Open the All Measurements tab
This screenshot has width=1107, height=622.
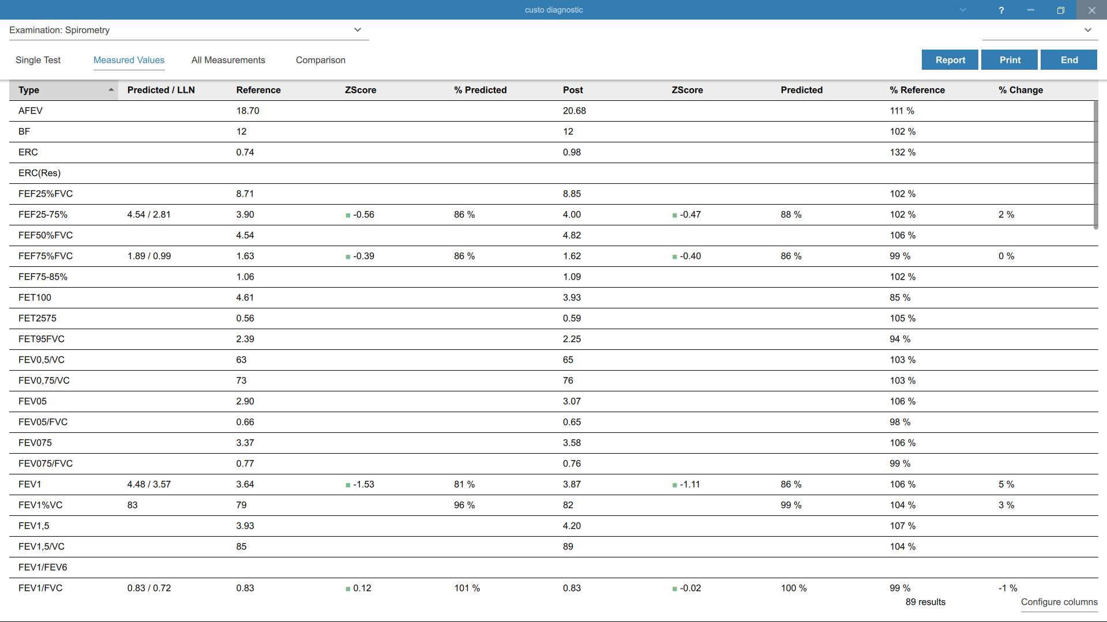pyautogui.click(x=228, y=60)
